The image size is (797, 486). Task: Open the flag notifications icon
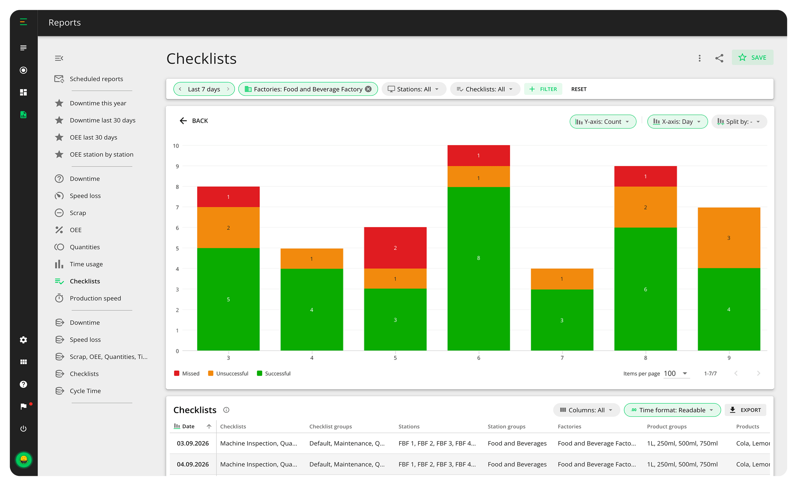point(23,406)
